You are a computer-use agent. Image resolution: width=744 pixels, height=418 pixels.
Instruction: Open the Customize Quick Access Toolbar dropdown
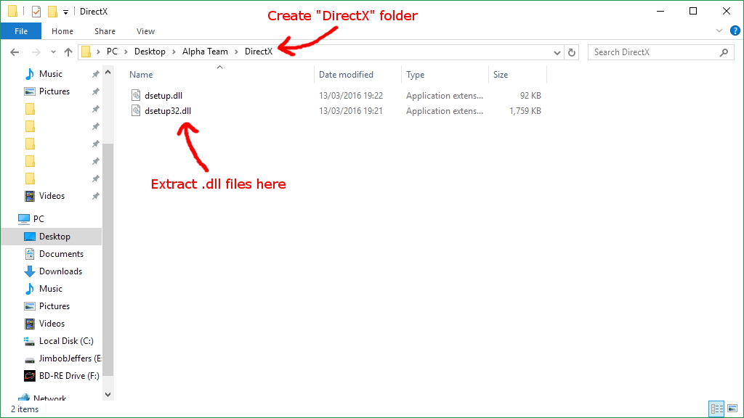tap(65, 12)
